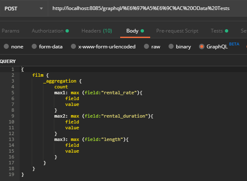Click the closing brace on line 19
This screenshot has width=247, height=181.
[x=23, y=174]
